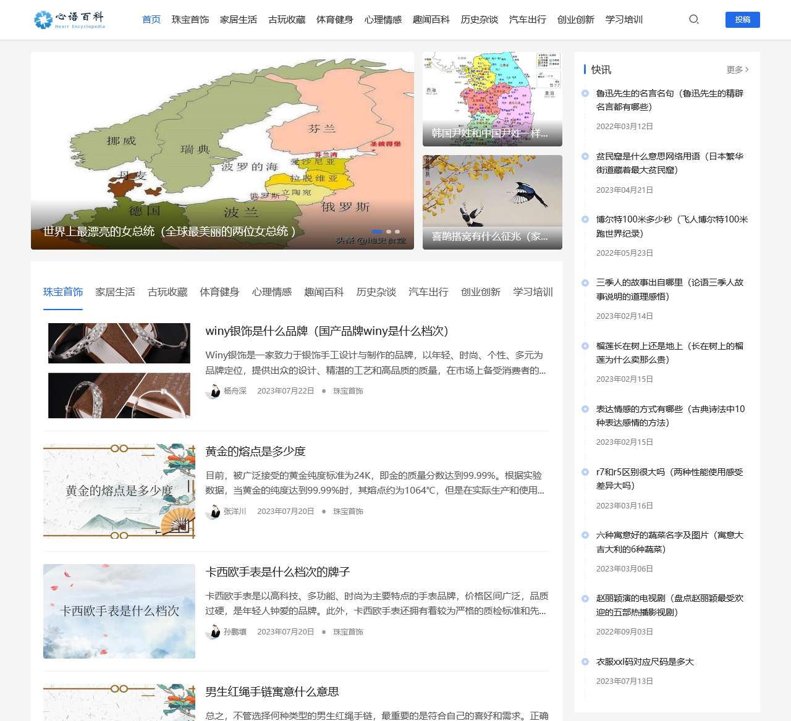The image size is (791, 721).
Task: Open 古玩收藏 in top navigation bar
Action: (287, 20)
